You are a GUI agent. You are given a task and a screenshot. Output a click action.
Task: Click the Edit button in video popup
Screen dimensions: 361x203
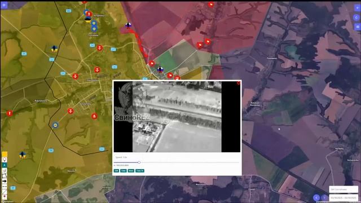click(x=116, y=171)
